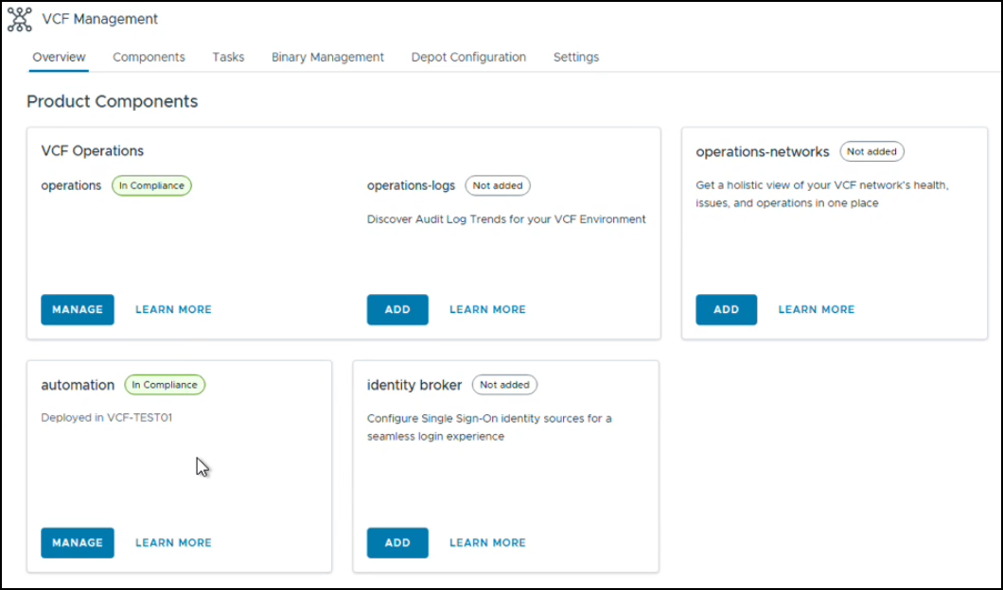Open LEARN MORE for operations-networks

(x=817, y=309)
